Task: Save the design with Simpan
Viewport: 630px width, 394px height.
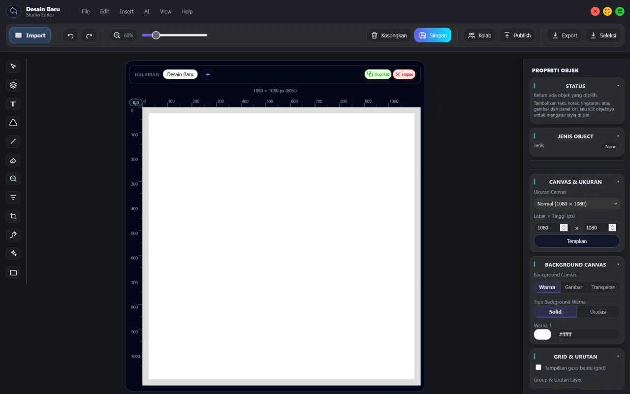Action: click(x=433, y=35)
